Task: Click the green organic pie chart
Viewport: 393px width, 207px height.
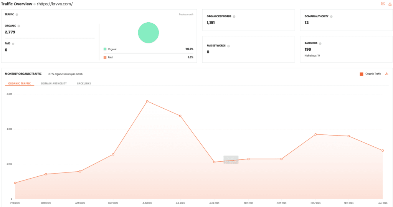Action: point(149,33)
